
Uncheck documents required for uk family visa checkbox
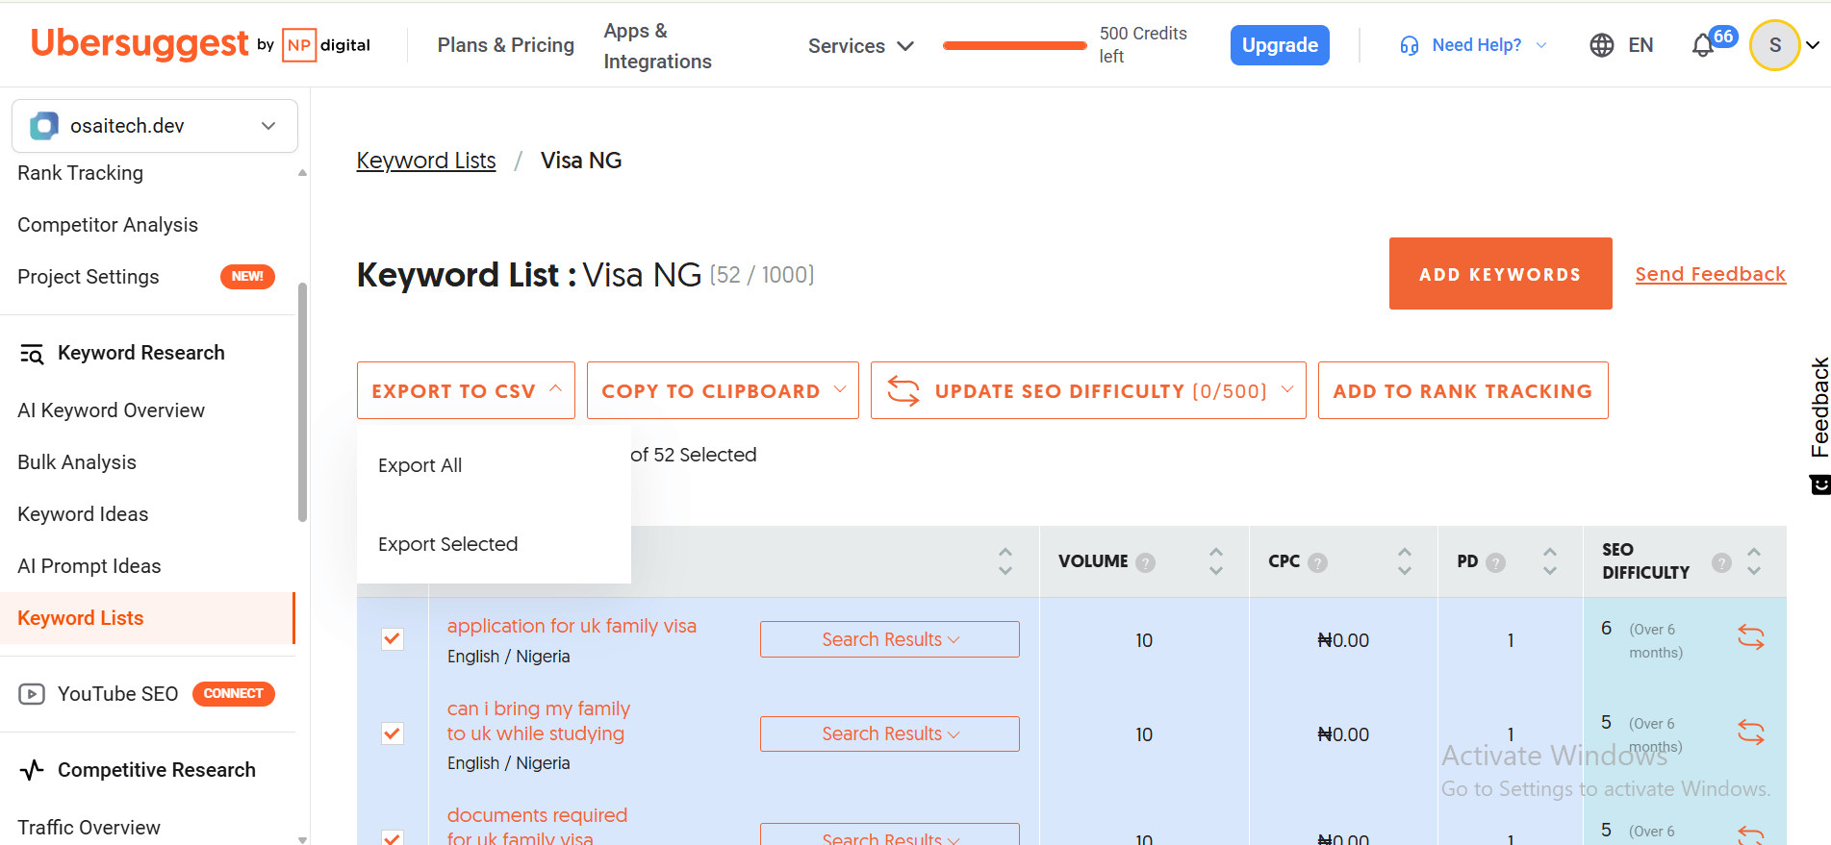393,837
